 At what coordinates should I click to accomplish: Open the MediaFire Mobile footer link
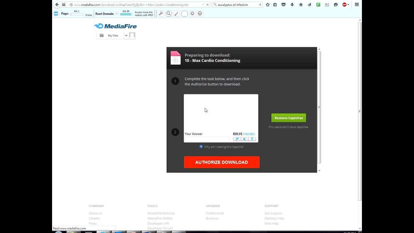(160, 218)
